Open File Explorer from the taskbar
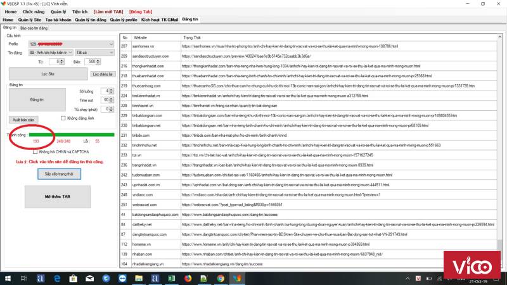 139,278
